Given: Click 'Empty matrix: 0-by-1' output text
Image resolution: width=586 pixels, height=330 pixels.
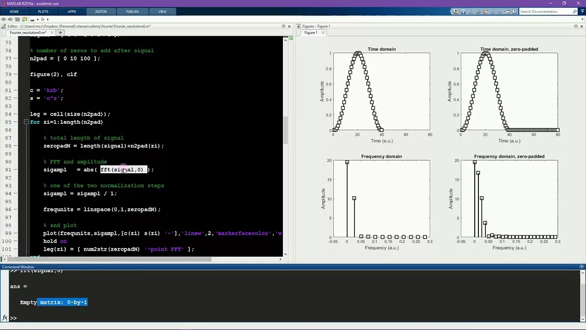Looking at the screenshot, I should (54, 302).
